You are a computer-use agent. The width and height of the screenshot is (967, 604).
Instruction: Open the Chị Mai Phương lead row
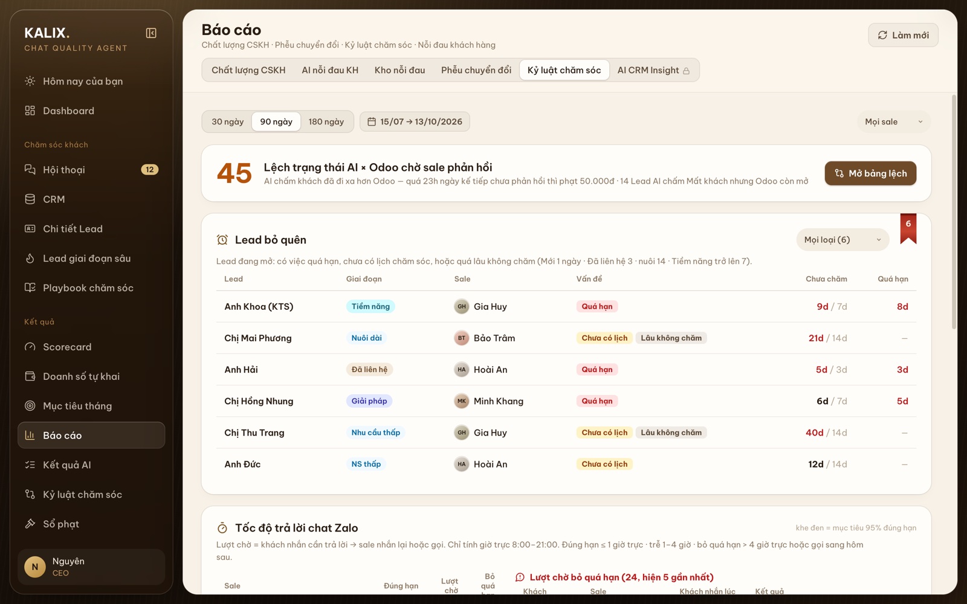(x=566, y=338)
